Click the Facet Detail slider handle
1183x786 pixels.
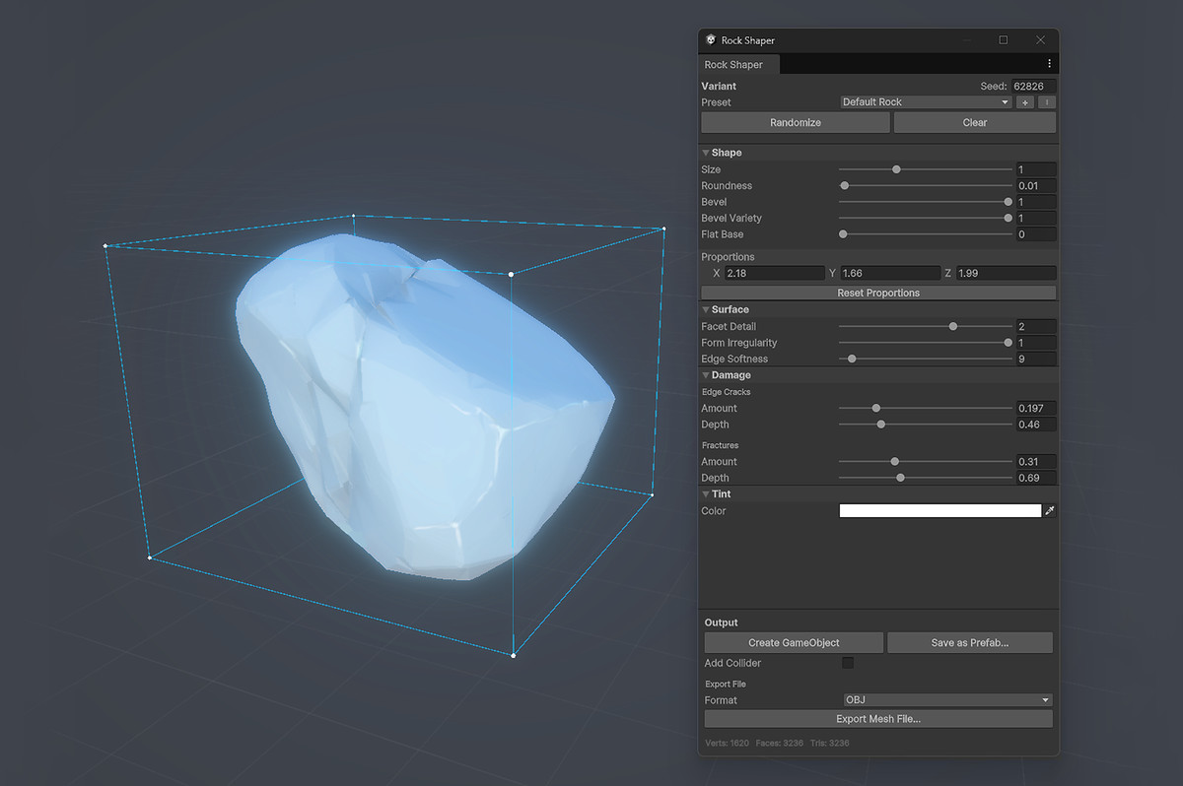pos(952,326)
